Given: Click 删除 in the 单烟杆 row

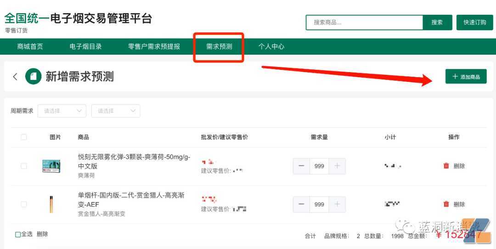Looking at the screenshot, I should coord(459,204).
